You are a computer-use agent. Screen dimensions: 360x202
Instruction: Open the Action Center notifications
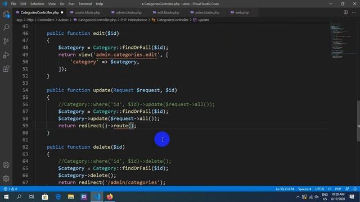(352, 197)
